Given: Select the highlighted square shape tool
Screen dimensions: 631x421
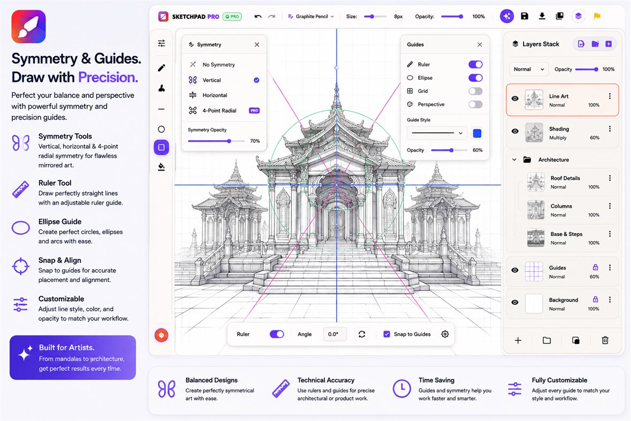Looking at the screenshot, I should click(161, 147).
